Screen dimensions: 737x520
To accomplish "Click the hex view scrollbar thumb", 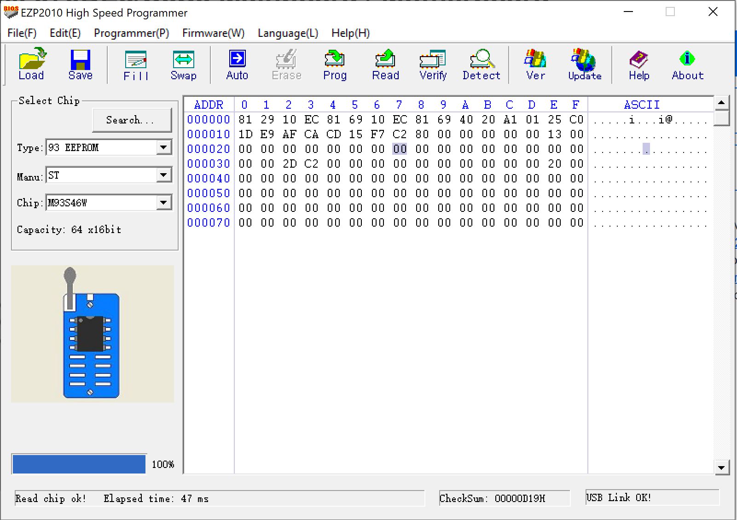I will click(x=721, y=117).
